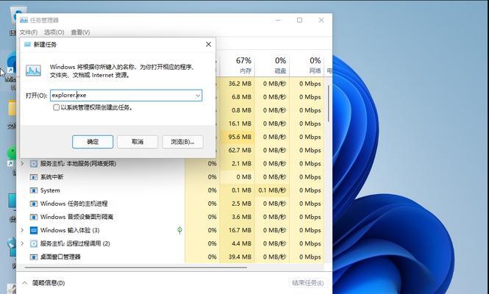Sort by 内存 67% column header
Viewport: 489px width, 294px height.
tap(238, 65)
